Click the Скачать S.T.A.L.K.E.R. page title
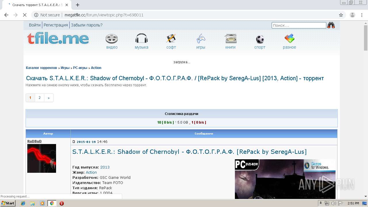Image resolution: width=368 pixels, height=207 pixels. coord(175,78)
